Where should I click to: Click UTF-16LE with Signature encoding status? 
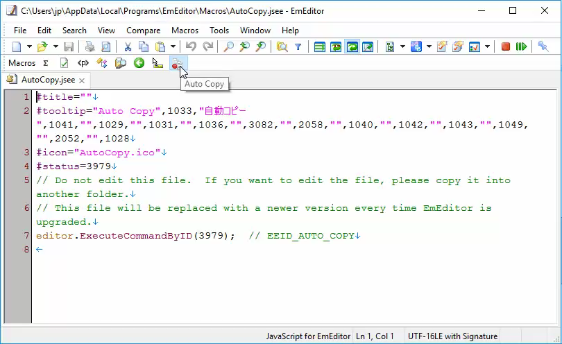pyautogui.click(x=452, y=336)
